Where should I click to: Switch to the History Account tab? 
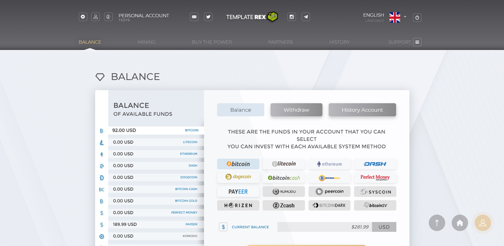pos(362,110)
